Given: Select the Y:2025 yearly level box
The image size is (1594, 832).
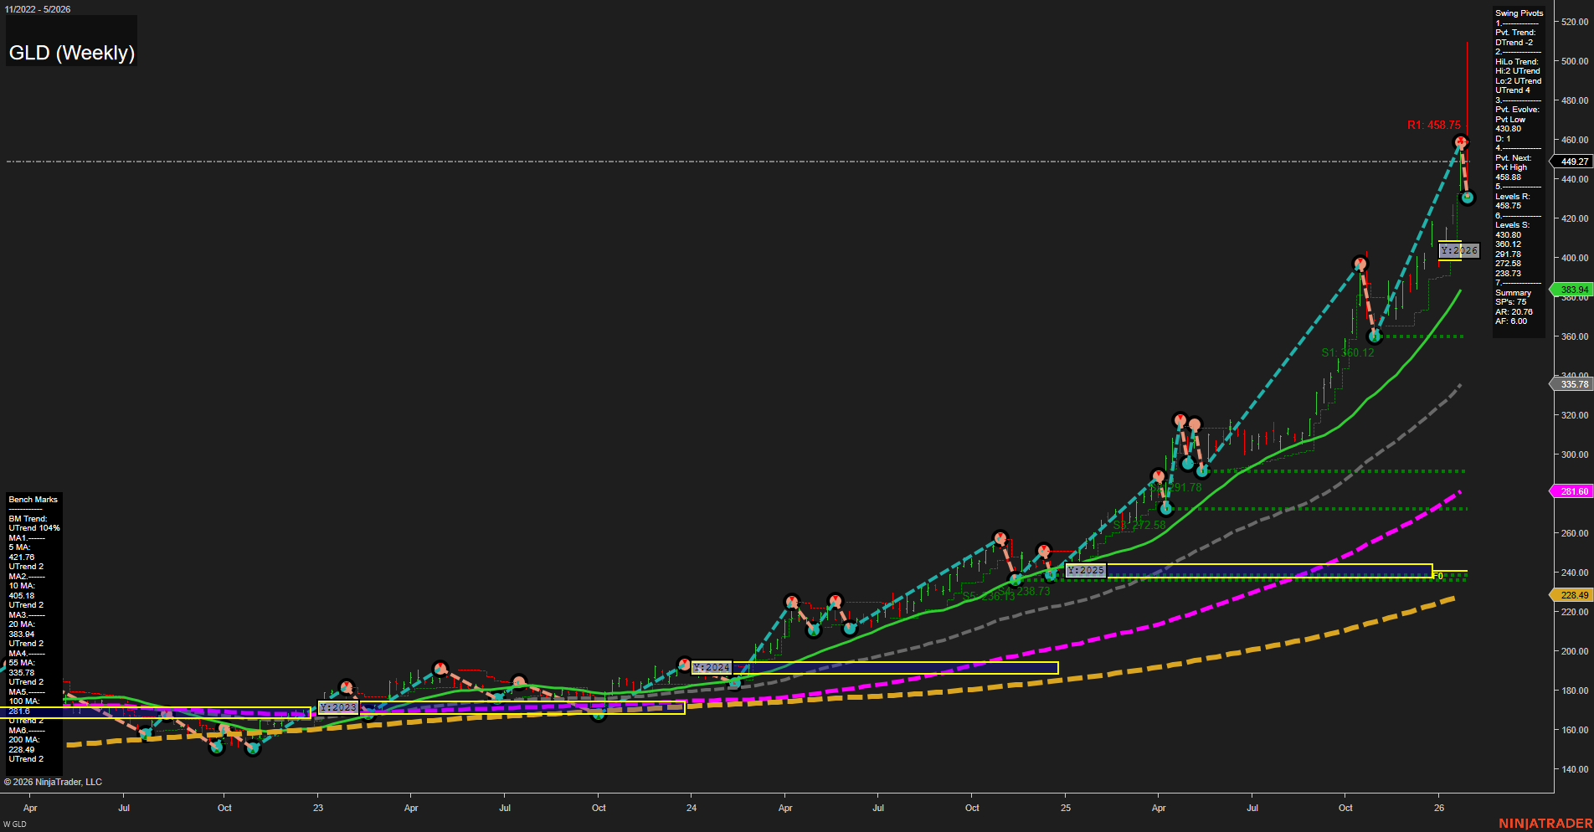Looking at the screenshot, I should [x=1086, y=570].
